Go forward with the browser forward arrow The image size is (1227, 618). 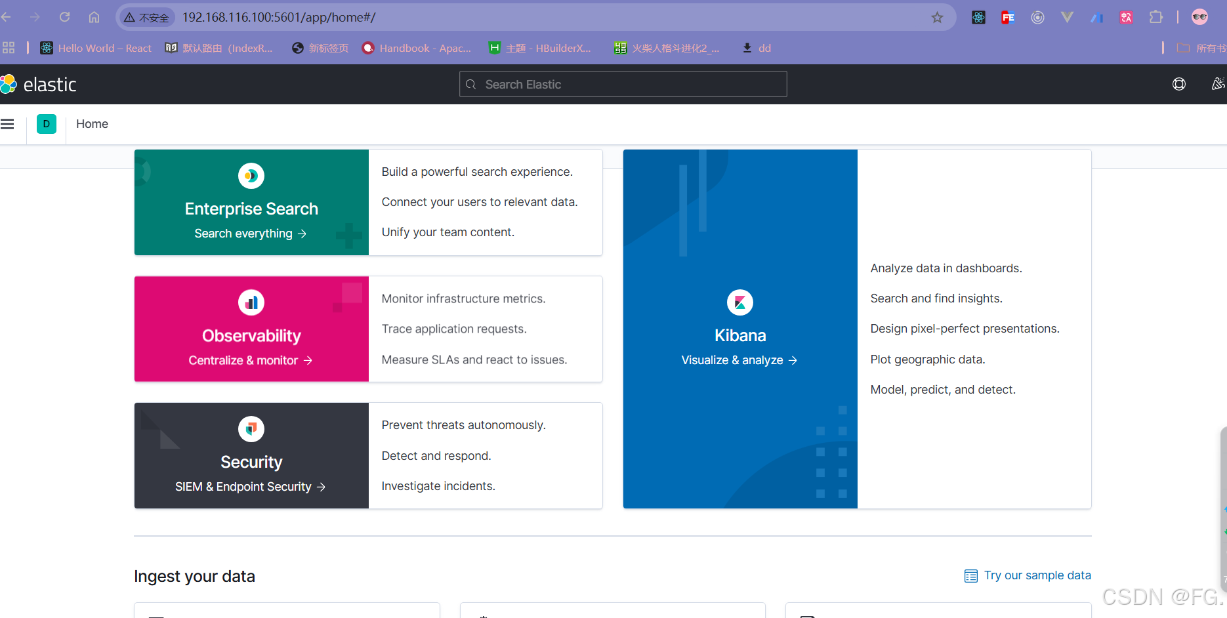point(35,17)
